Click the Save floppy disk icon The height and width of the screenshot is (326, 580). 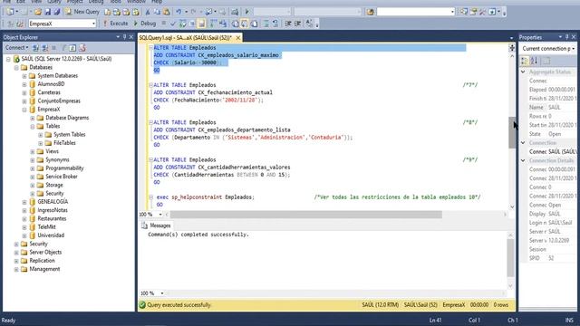pos(48,12)
